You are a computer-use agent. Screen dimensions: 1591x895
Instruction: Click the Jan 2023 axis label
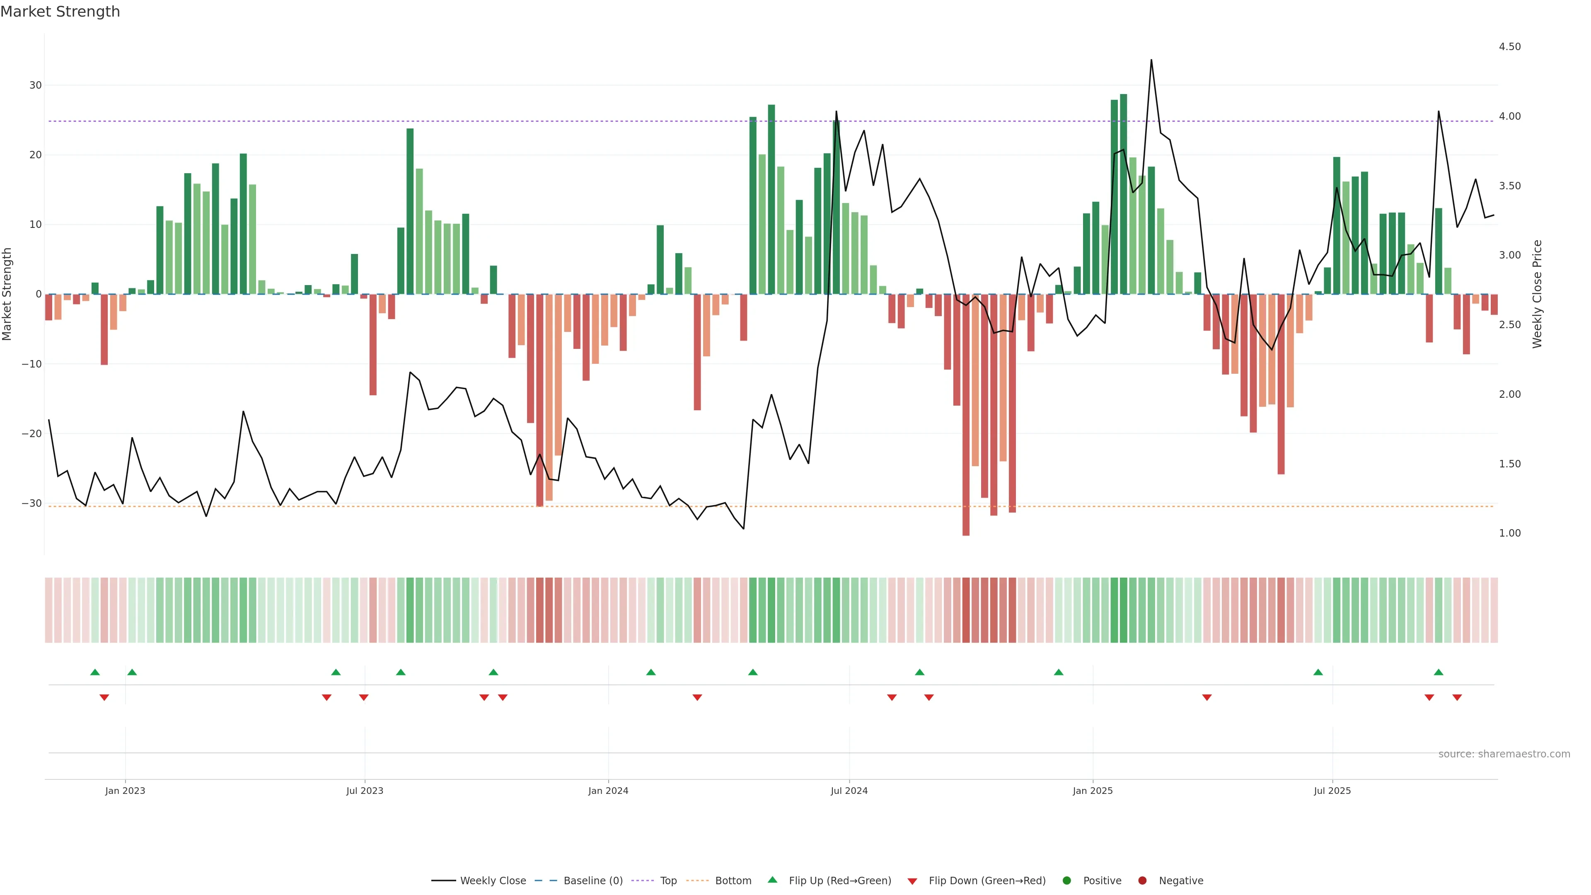tap(125, 791)
